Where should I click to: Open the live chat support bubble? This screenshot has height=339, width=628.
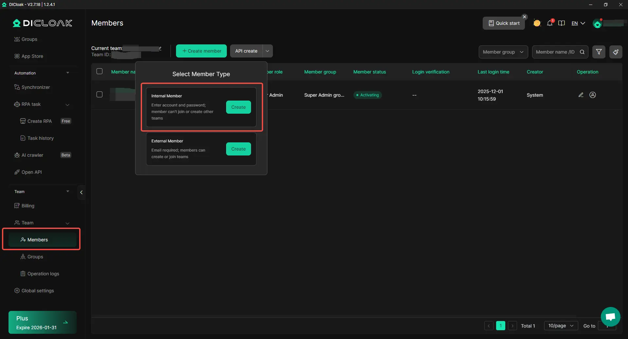610,316
